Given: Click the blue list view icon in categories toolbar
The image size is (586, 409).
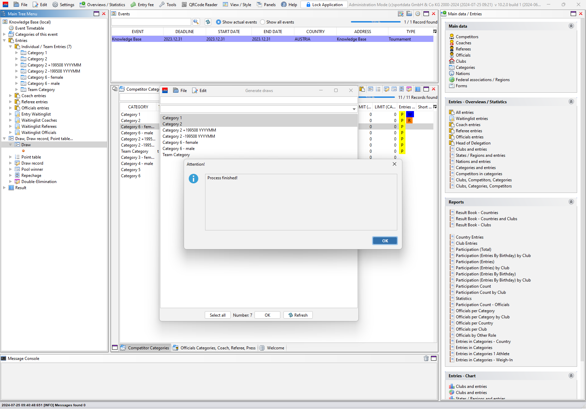Looking at the screenshot, I should click(x=417, y=89).
